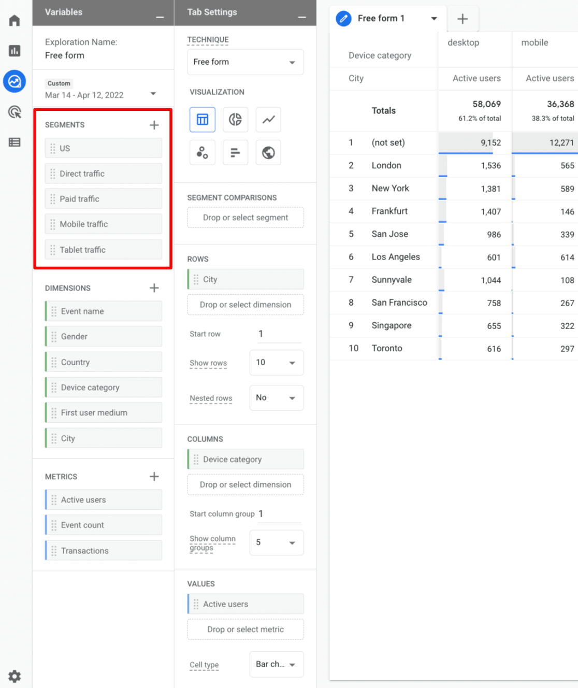Select the scatter plot visualization
This screenshot has height=688, width=578.
pyautogui.click(x=202, y=152)
